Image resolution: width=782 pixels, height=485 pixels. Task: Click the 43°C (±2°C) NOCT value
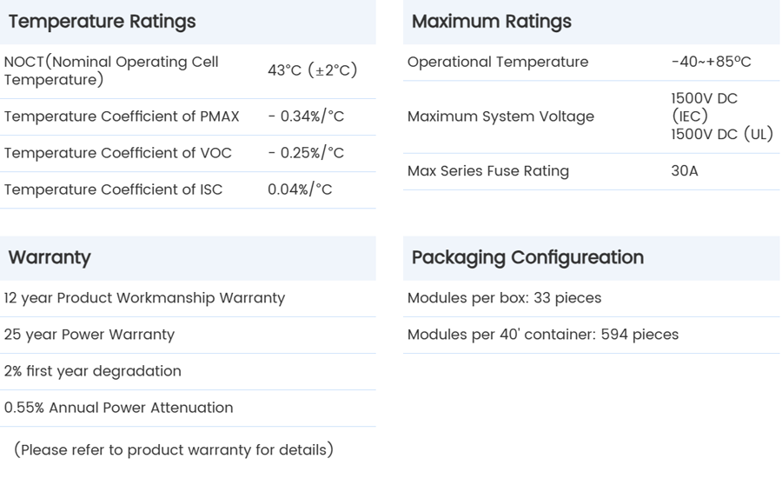(313, 70)
